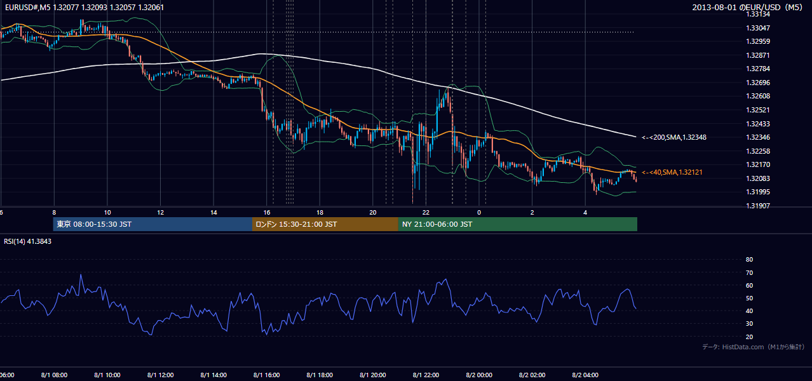Screen dimensions: 812x381
Task: Click RSI scale level 70
Action: tap(749, 272)
